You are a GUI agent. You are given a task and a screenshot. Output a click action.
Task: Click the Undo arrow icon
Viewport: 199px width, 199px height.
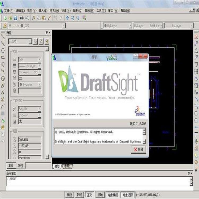55,18
